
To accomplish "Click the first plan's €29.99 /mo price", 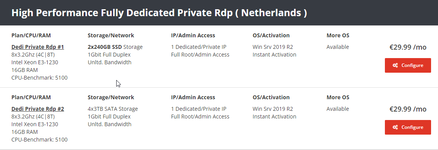I will coord(408,47).
